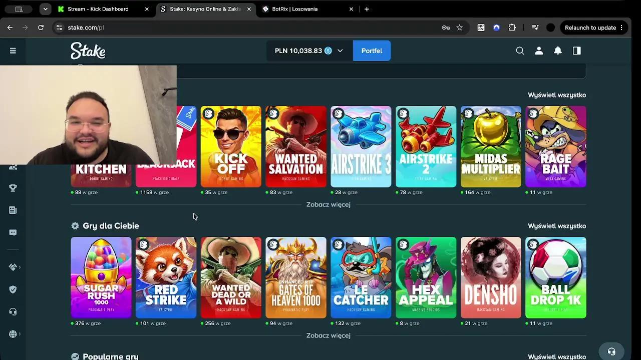Viewport: 641px width, 360px height.
Task: Open the Midas Multiplier game
Action: coord(491,146)
